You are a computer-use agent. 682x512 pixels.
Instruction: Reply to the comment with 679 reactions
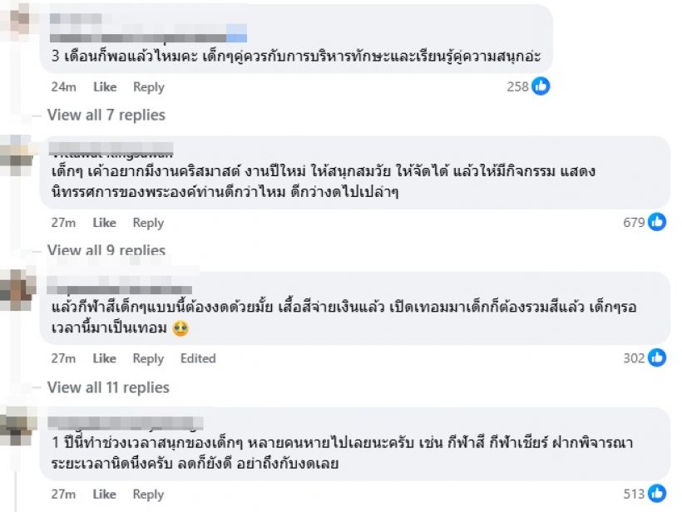point(149,223)
